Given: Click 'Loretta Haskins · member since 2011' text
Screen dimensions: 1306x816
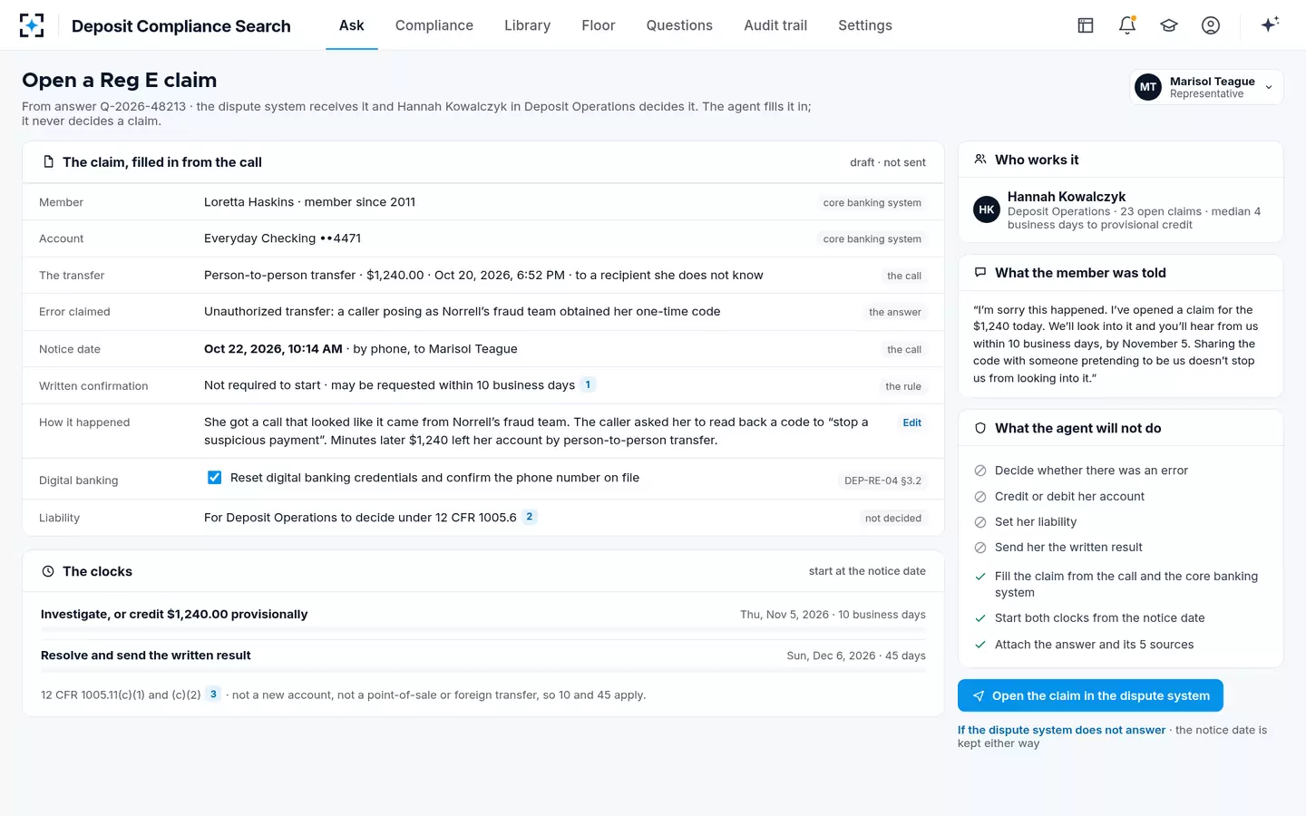Looking at the screenshot, I should pos(309,202).
